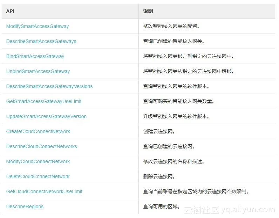Select the text 创建云连接网。
The width and height of the screenshot is (279, 218).
pyautogui.click(x=159, y=131)
